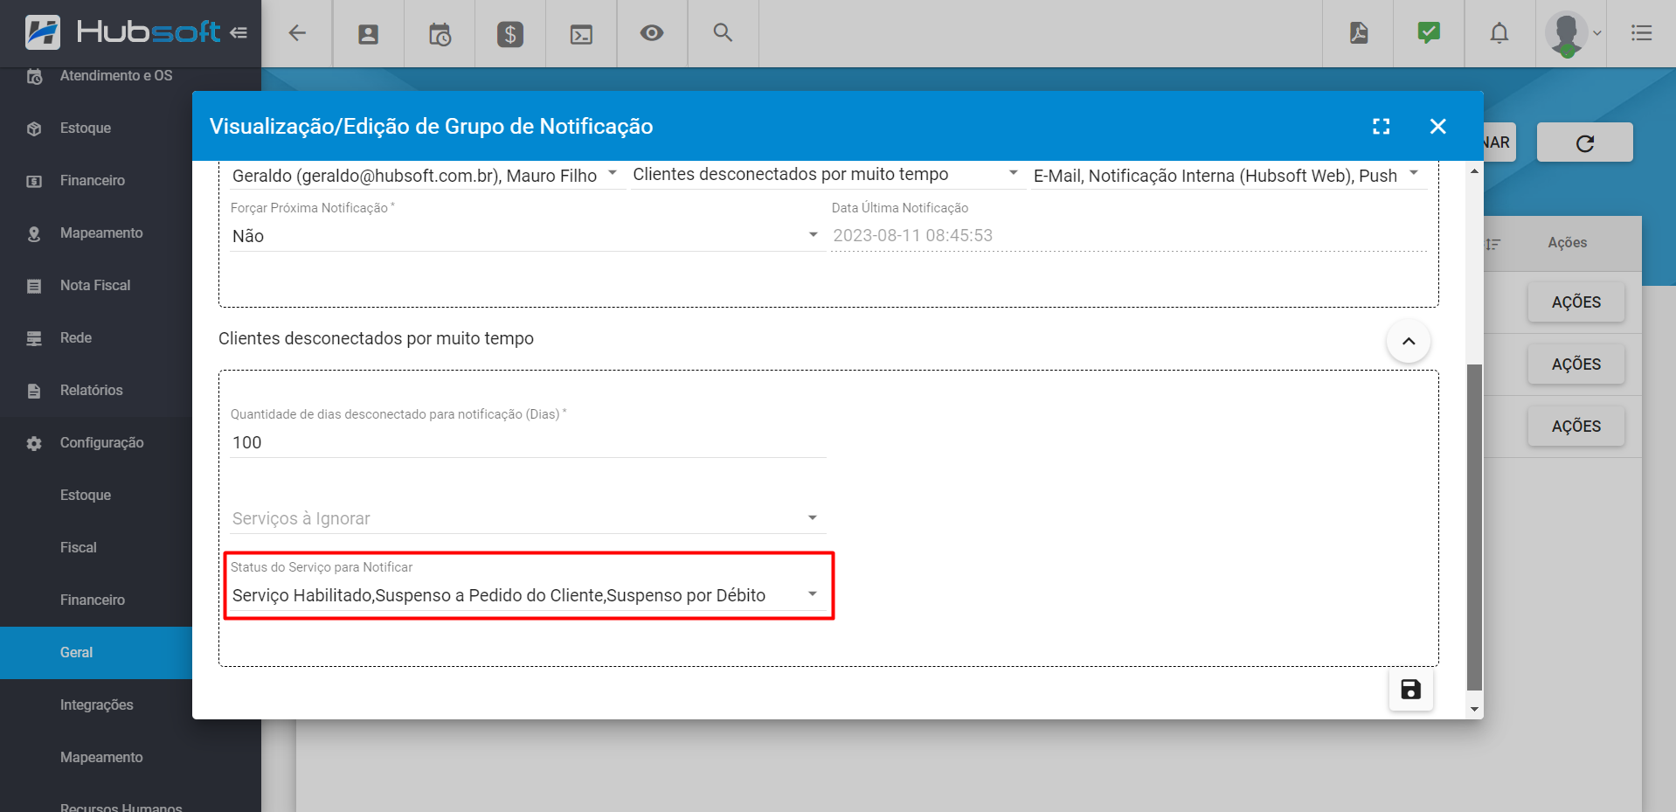Collapse the Hubsoft sidebar arrow toggle
The image size is (1676, 812).
(x=239, y=33)
